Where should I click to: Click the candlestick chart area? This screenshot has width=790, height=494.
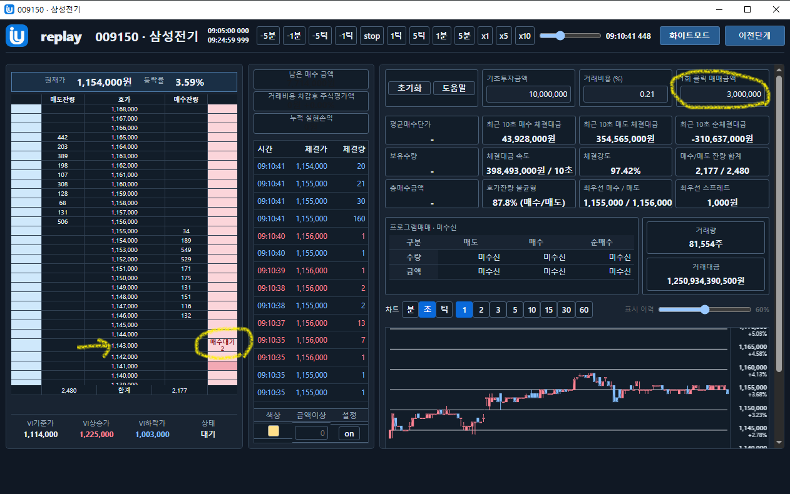[558, 388]
